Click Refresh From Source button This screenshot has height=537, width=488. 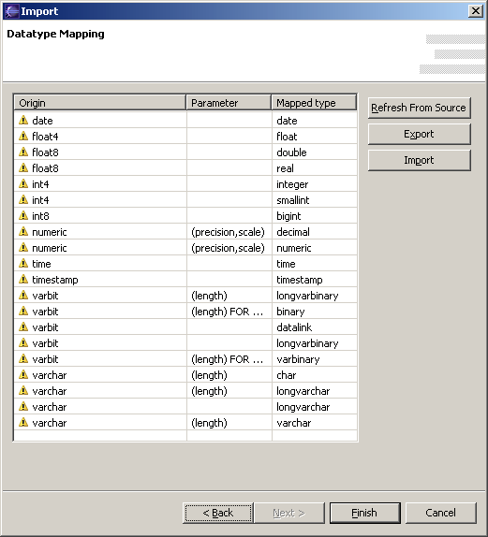click(419, 108)
